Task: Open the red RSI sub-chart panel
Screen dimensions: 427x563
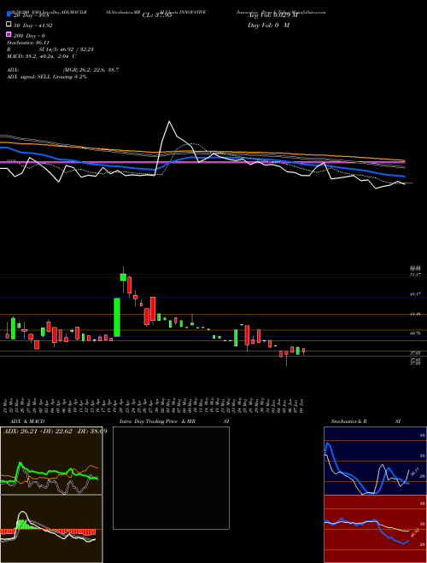Action: (375, 529)
